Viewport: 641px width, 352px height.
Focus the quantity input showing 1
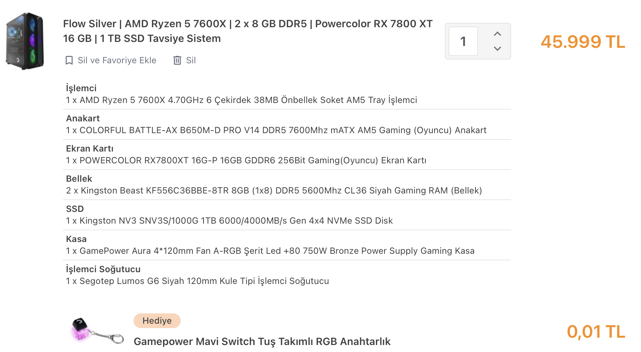point(463,41)
